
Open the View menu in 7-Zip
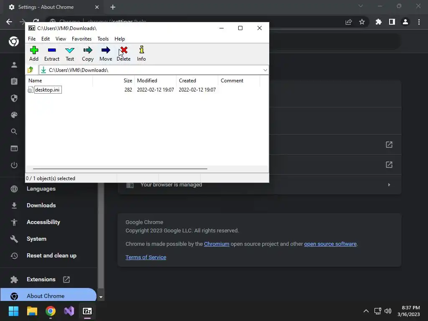(x=61, y=39)
